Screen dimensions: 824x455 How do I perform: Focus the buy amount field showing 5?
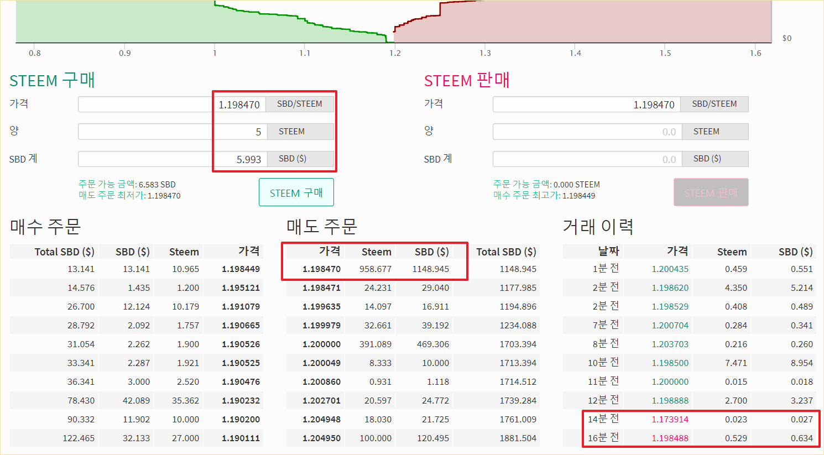pyautogui.click(x=173, y=132)
